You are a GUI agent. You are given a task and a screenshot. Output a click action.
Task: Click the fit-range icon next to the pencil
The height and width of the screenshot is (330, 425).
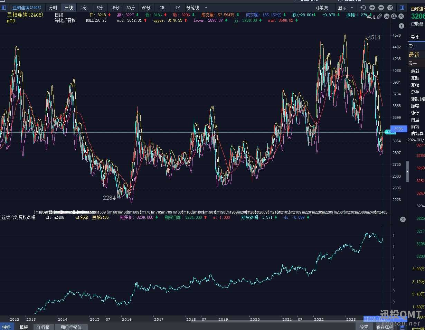click(387, 16)
